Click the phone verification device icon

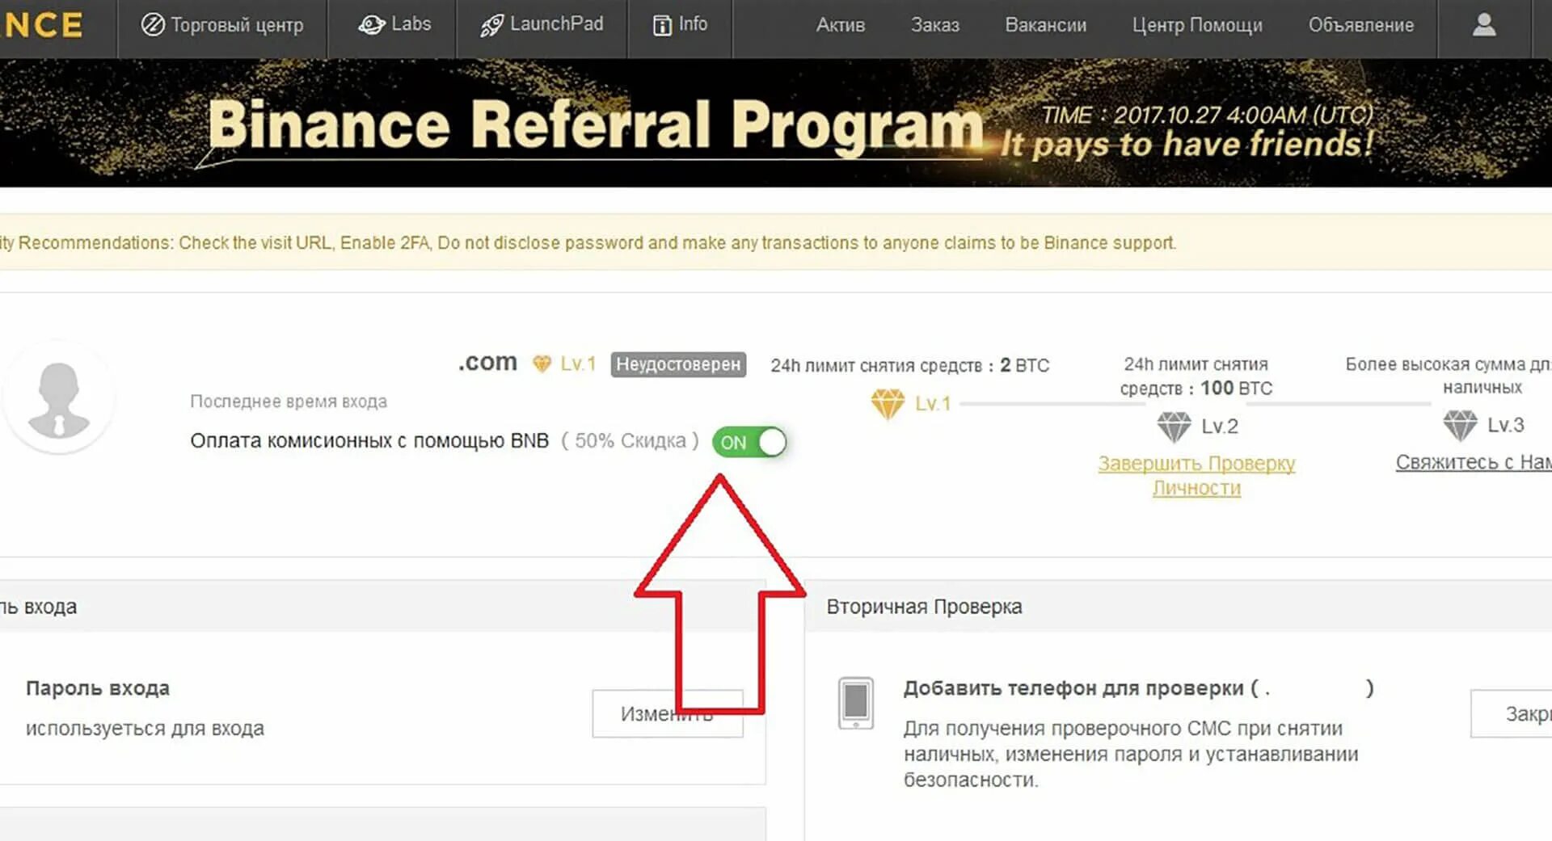coord(856,703)
